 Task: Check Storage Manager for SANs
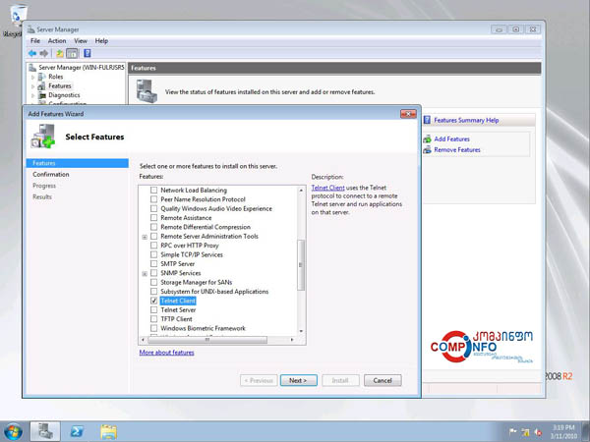click(x=154, y=282)
